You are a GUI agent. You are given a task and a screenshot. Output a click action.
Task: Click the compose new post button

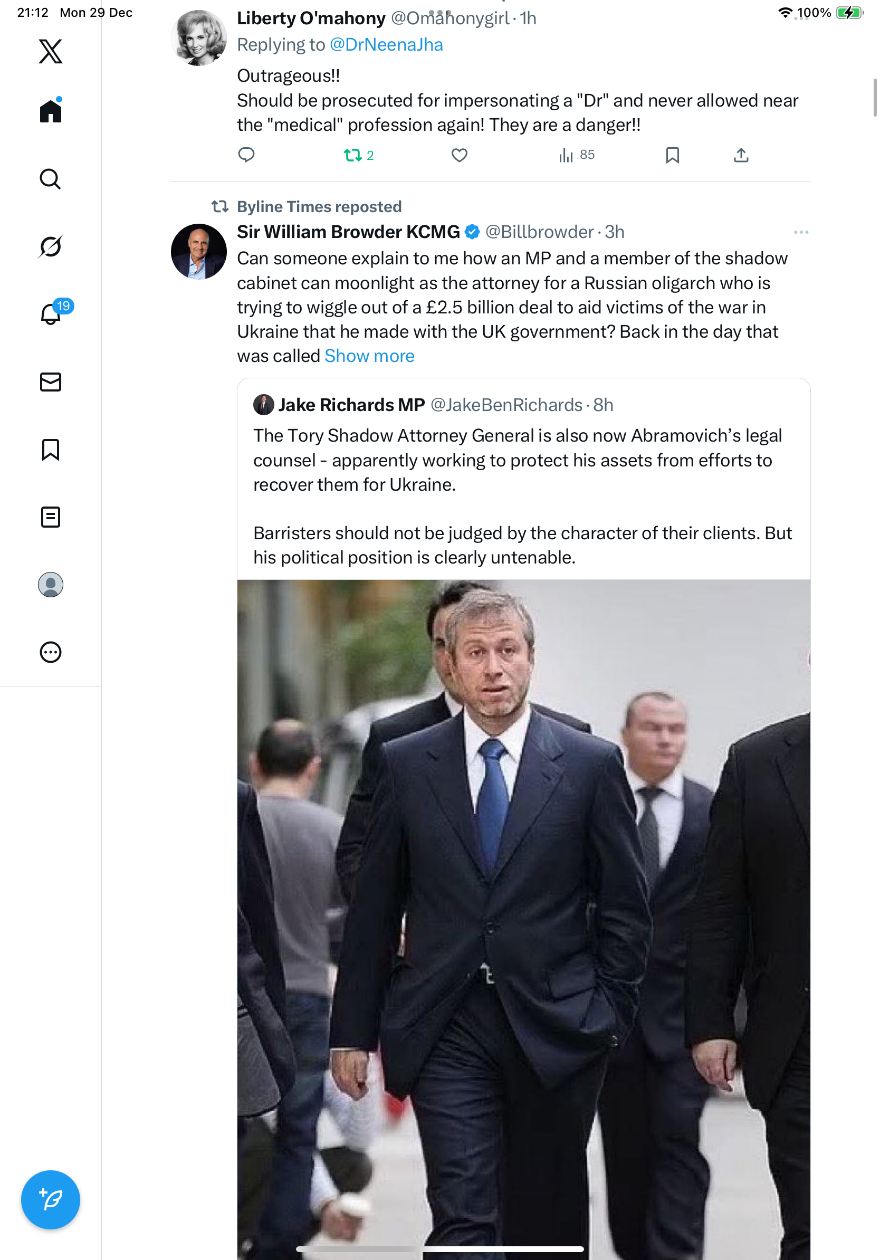click(x=51, y=1200)
